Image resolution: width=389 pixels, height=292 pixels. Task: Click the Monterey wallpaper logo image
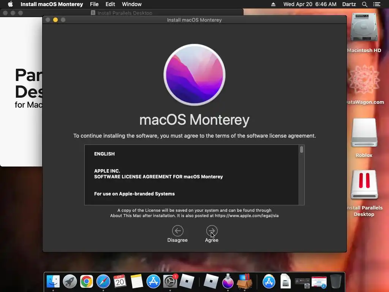(194, 75)
